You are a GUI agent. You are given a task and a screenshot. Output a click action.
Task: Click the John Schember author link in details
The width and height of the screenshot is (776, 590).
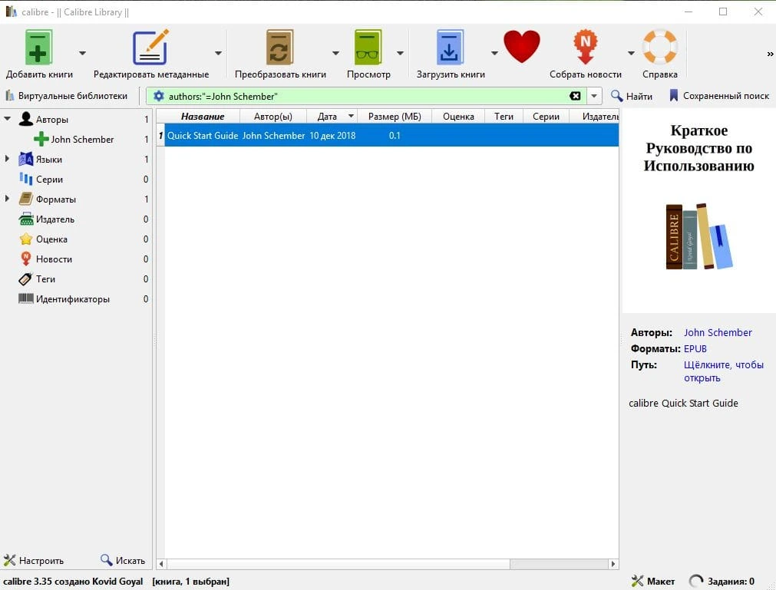(718, 332)
